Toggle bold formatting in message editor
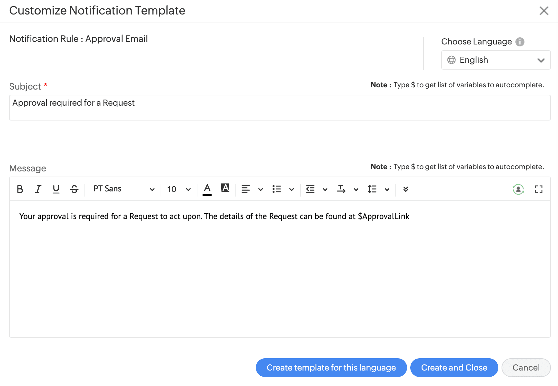The width and height of the screenshot is (558, 386). (x=20, y=189)
